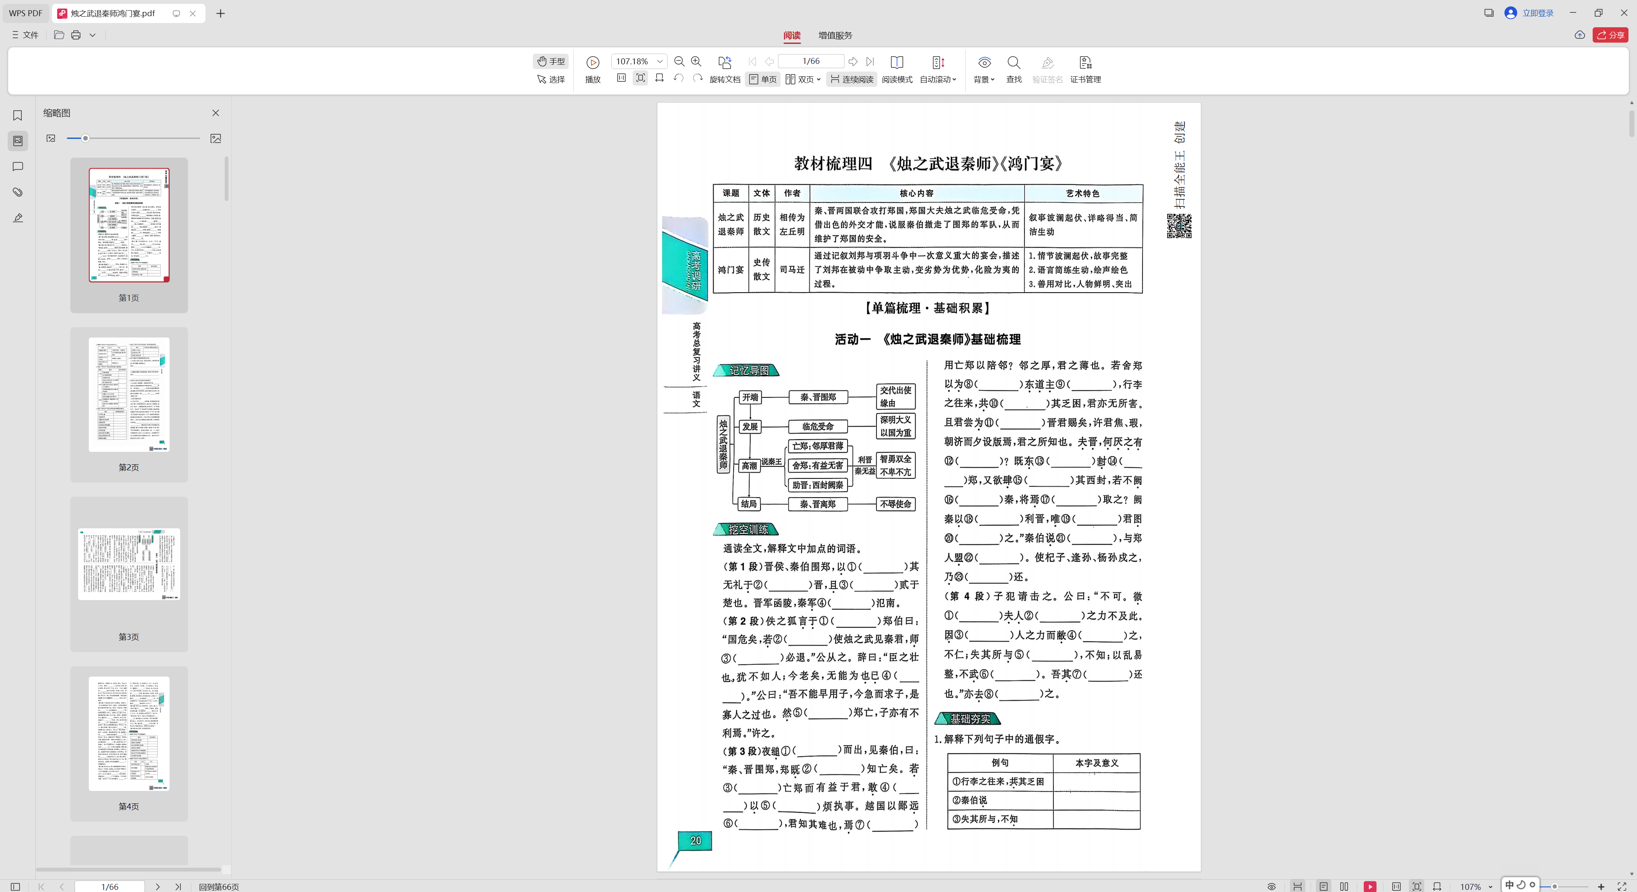This screenshot has width=1637, height=892.
Task: Close the 缩略图 thumbnail panel
Action: 215,112
